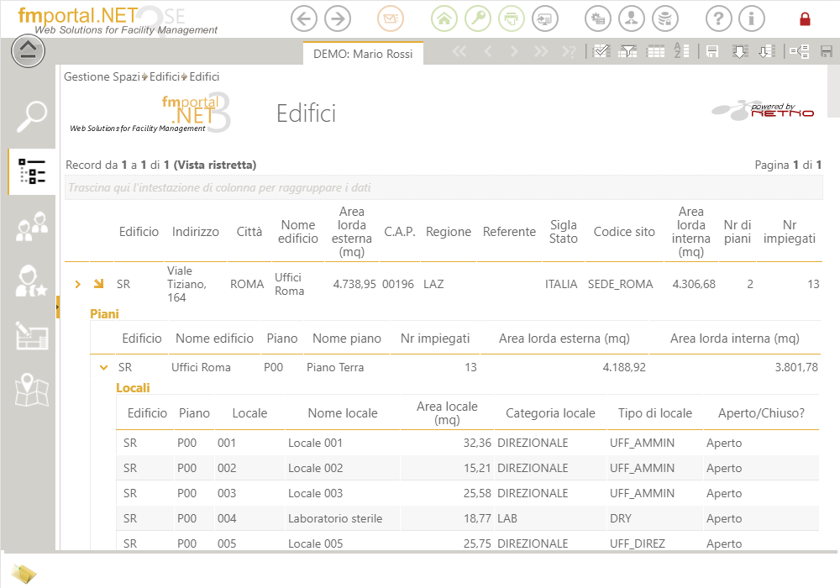
Task: Collapse the top panel with eject button
Action: [28, 50]
